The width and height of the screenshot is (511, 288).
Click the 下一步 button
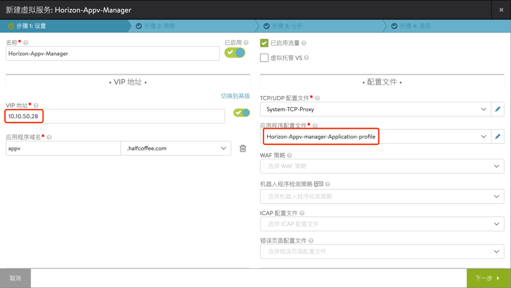coord(488,278)
